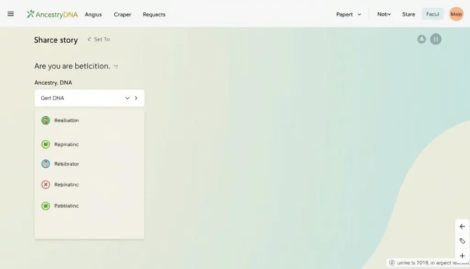This screenshot has width=470, height=269.
Task: Click the Set To back link
Action: 99,40
